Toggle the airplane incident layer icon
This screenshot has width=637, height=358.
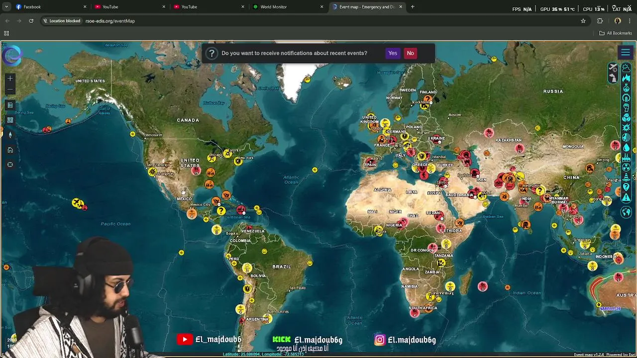point(614,68)
